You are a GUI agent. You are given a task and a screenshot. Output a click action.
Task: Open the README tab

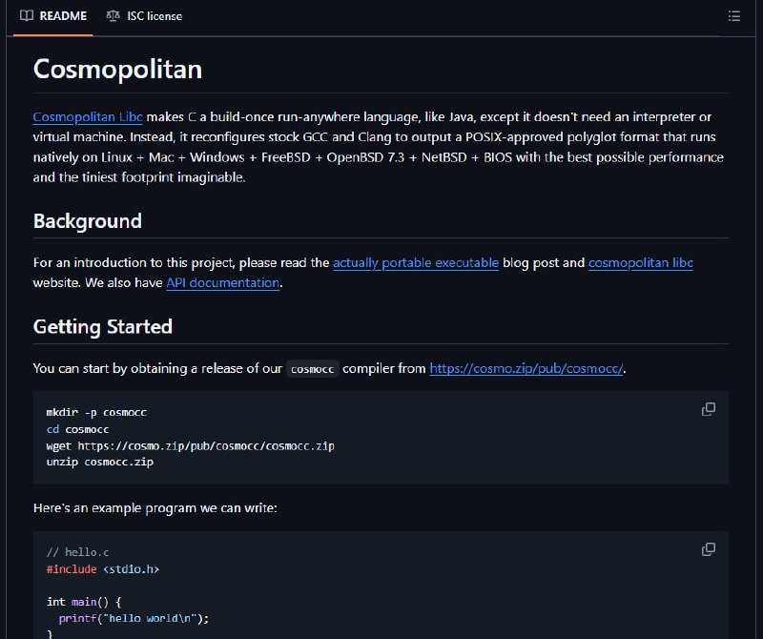pos(53,16)
